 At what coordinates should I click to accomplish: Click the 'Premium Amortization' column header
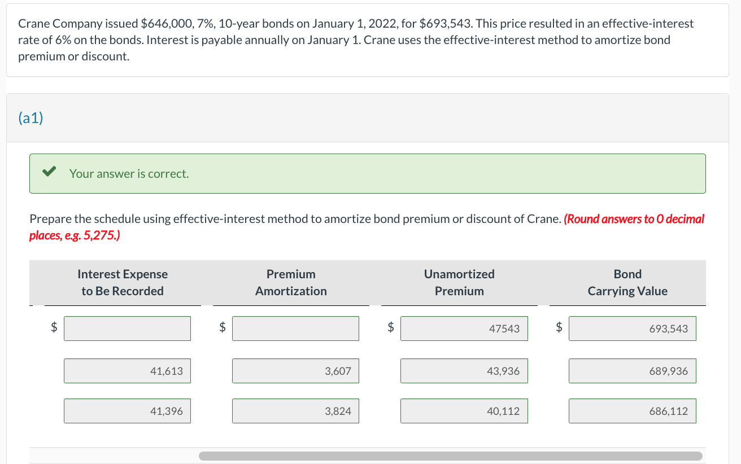[x=291, y=282]
